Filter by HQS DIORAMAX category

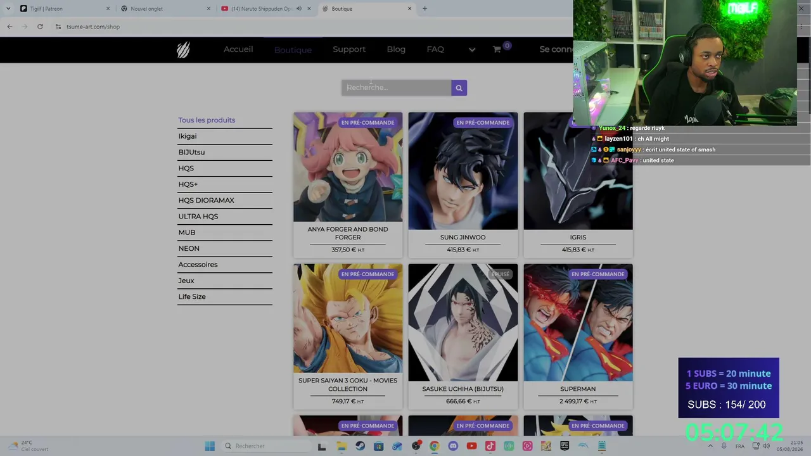pyautogui.click(x=207, y=200)
